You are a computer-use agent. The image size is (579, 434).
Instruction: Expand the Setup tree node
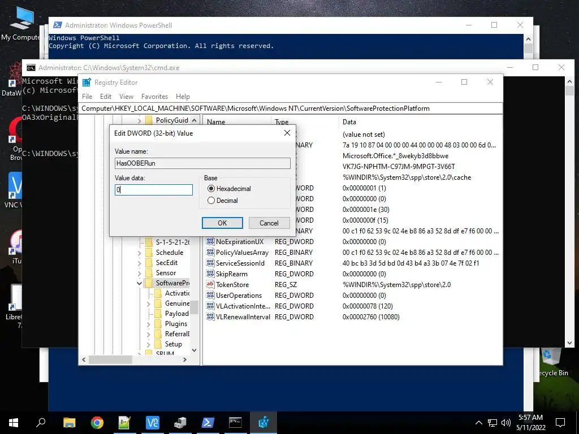149,345
